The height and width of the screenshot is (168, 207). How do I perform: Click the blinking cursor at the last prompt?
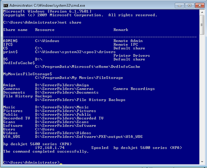coord(61,163)
